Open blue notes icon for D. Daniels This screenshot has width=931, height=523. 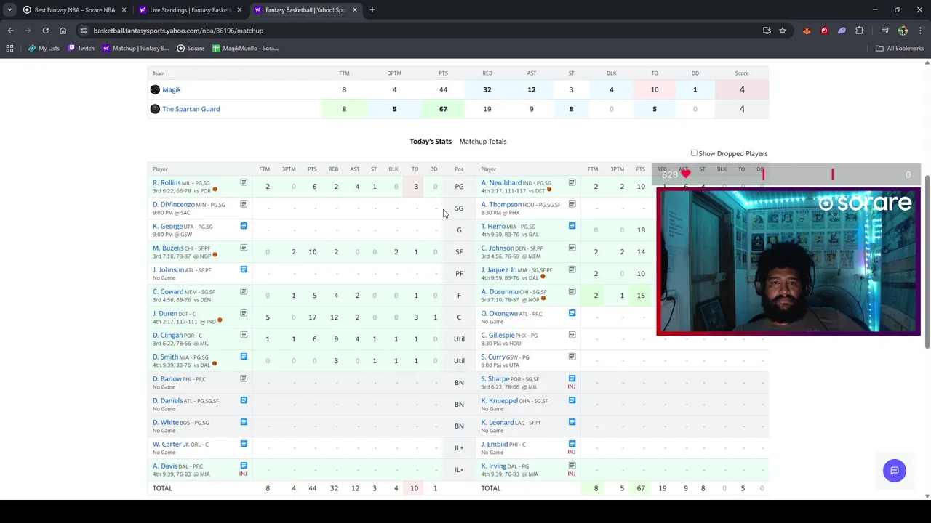(x=244, y=400)
